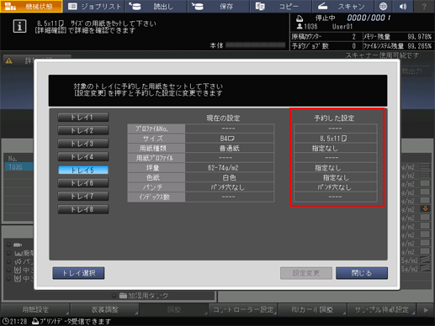Click the globe language icon
The height and width of the screenshot is (326, 435).
click(383, 6)
